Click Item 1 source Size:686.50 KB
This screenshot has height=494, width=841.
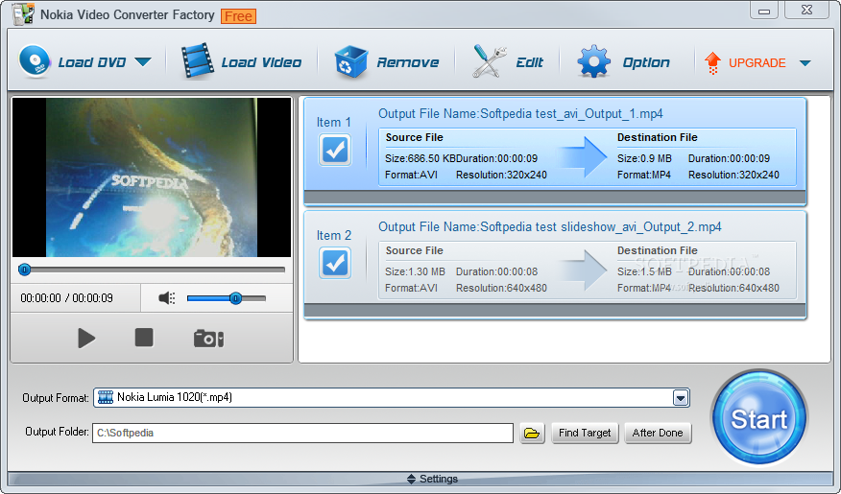coord(420,158)
